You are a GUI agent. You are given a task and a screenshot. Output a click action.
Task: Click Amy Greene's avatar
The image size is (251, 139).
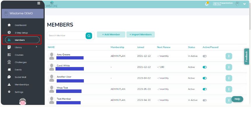click(x=51, y=56)
